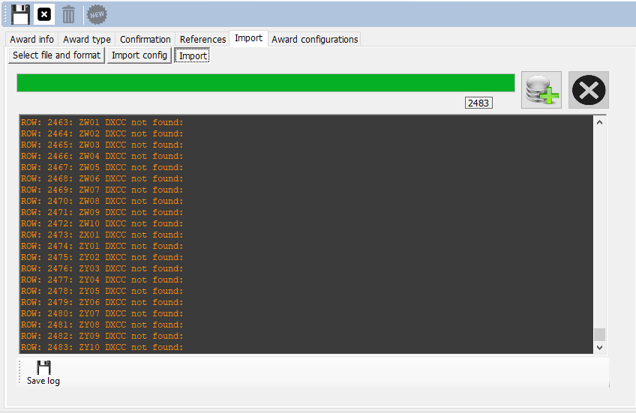Open the Import config sub-tab
The image size is (636, 413).
click(x=139, y=55)
